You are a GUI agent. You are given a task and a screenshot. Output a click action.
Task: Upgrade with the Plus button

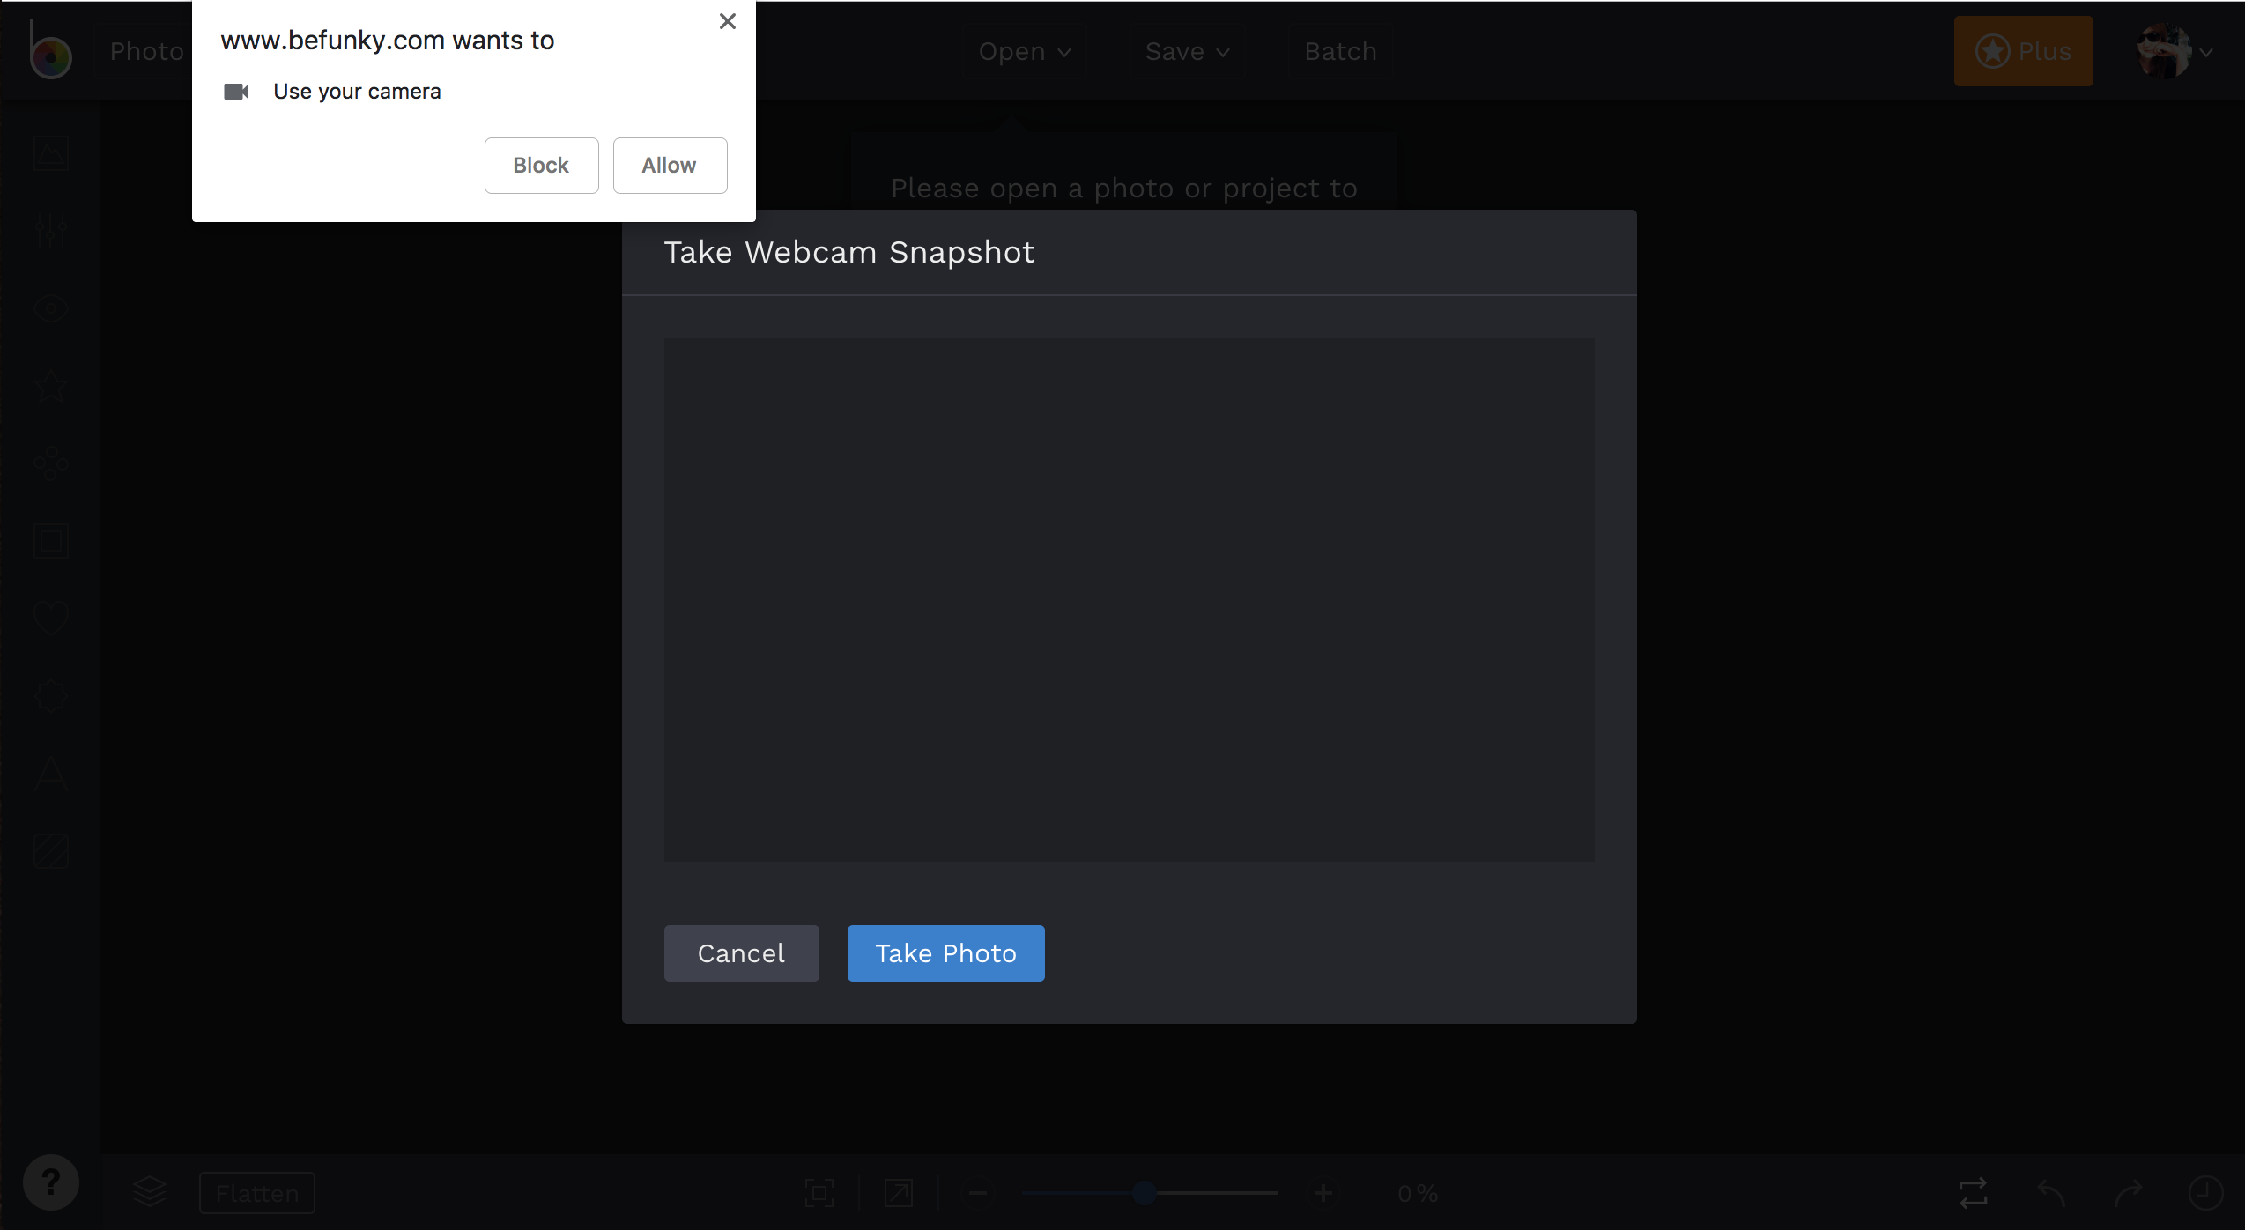(x=2023, y=51)
